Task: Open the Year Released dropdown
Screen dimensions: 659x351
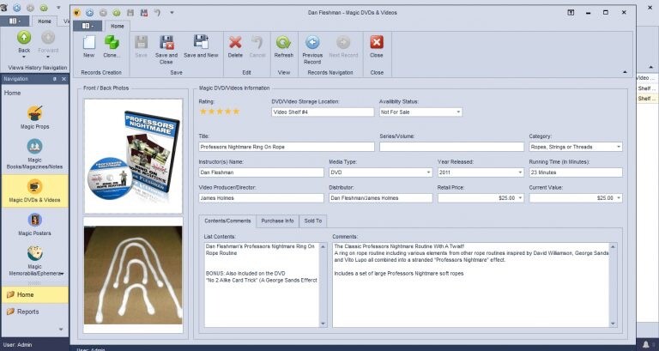Action: tap(520, 172)
